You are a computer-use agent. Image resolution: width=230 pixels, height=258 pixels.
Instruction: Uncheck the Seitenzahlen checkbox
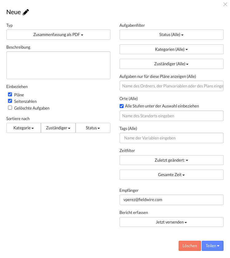click(10, 101)
